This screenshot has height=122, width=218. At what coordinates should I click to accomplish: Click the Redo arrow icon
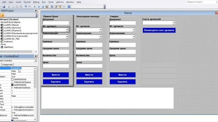(30, 7)
